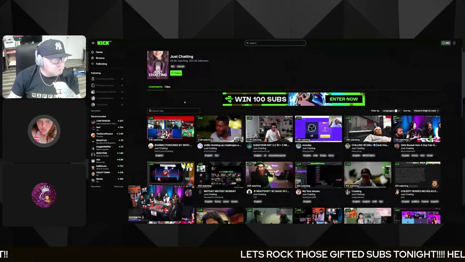The image size is (465, 262).
Task: Open ROSHTEIN's avatar in Recommended
Action: tap(93, 154)
